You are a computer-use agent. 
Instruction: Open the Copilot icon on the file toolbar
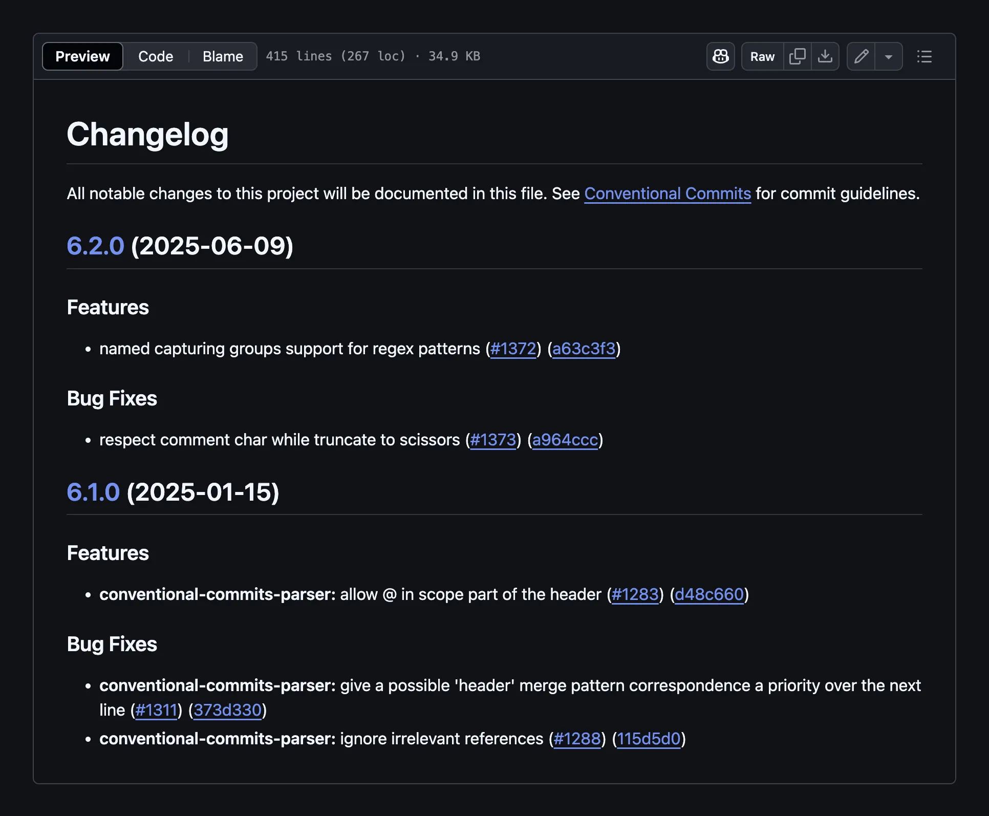click(720, 56)
